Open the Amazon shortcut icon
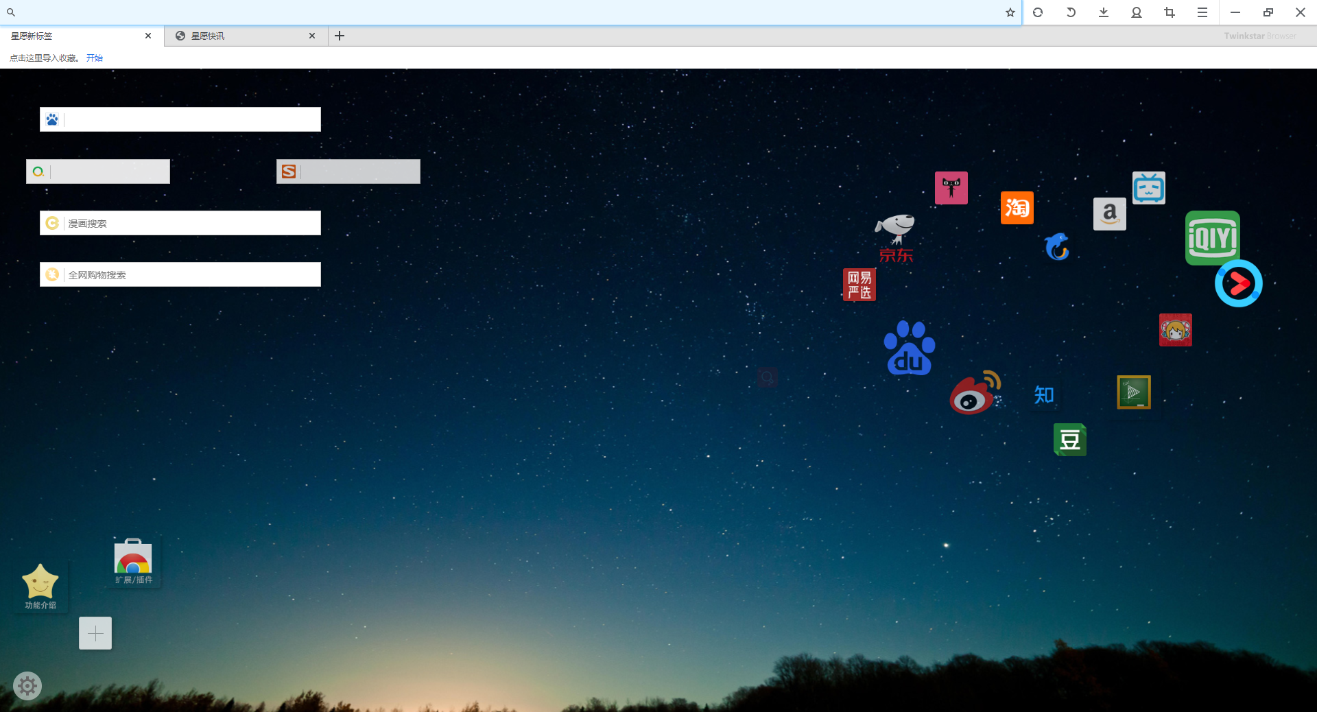This screenshot has width=1317, height=712. tap(1110, 214)
